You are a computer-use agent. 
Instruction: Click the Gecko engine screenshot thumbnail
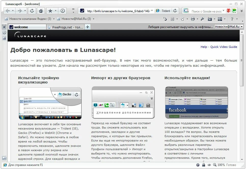pyautogui.click(x=50, y=103)
